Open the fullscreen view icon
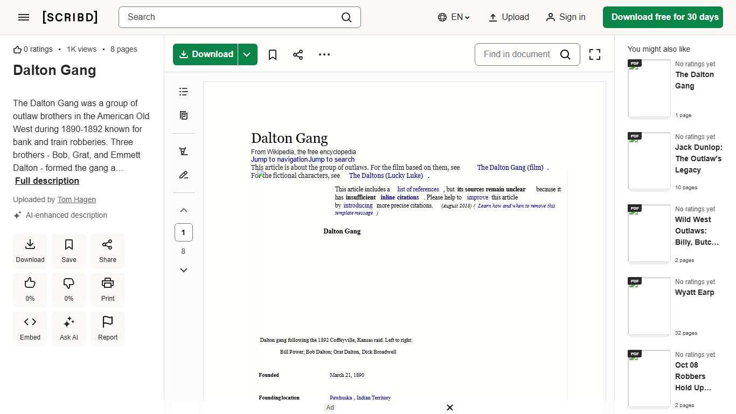The width and height of the screenshot is (736, 414). tap(595, 54)
